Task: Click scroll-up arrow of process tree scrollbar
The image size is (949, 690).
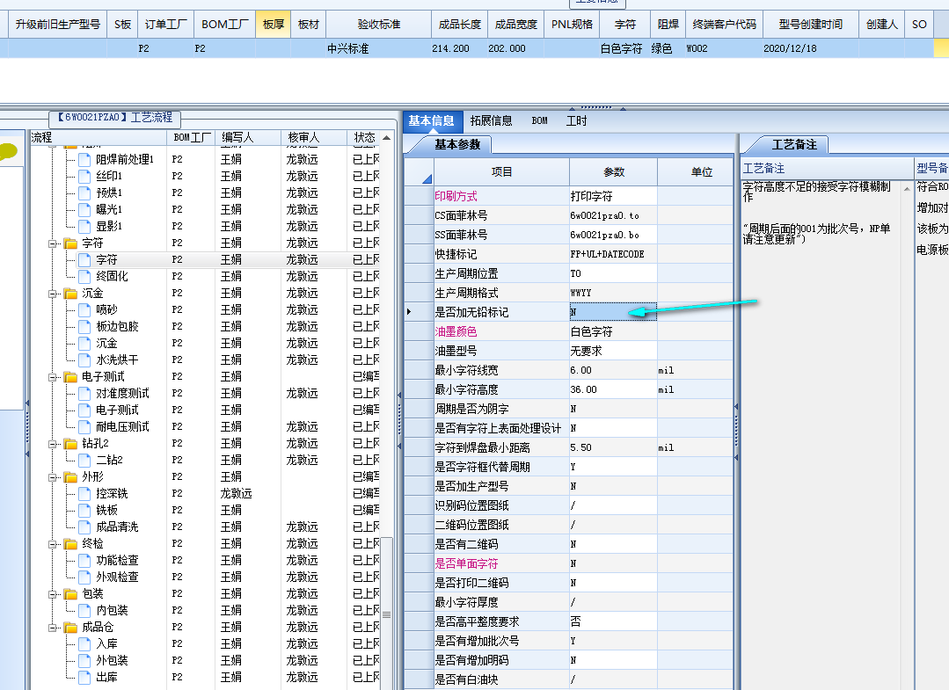Action: click(x=386, y=138)
